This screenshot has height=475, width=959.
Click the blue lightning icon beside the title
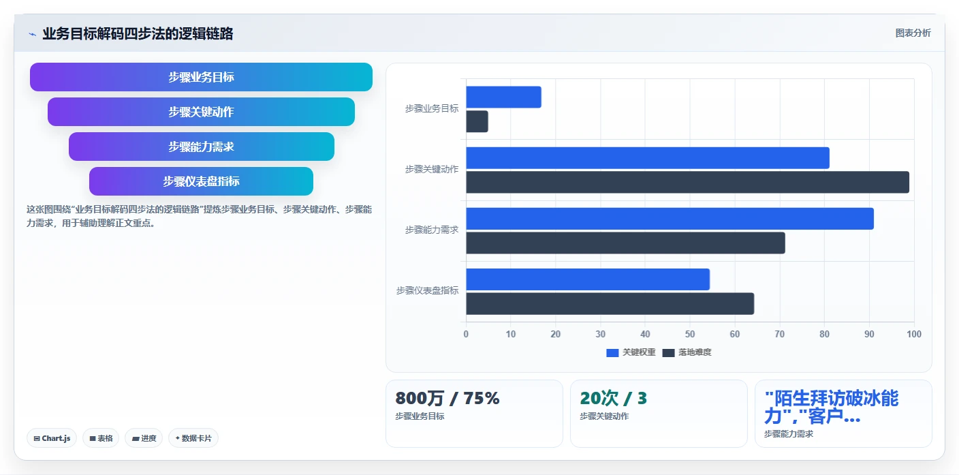pyautogui.click(x=32, y=34)
